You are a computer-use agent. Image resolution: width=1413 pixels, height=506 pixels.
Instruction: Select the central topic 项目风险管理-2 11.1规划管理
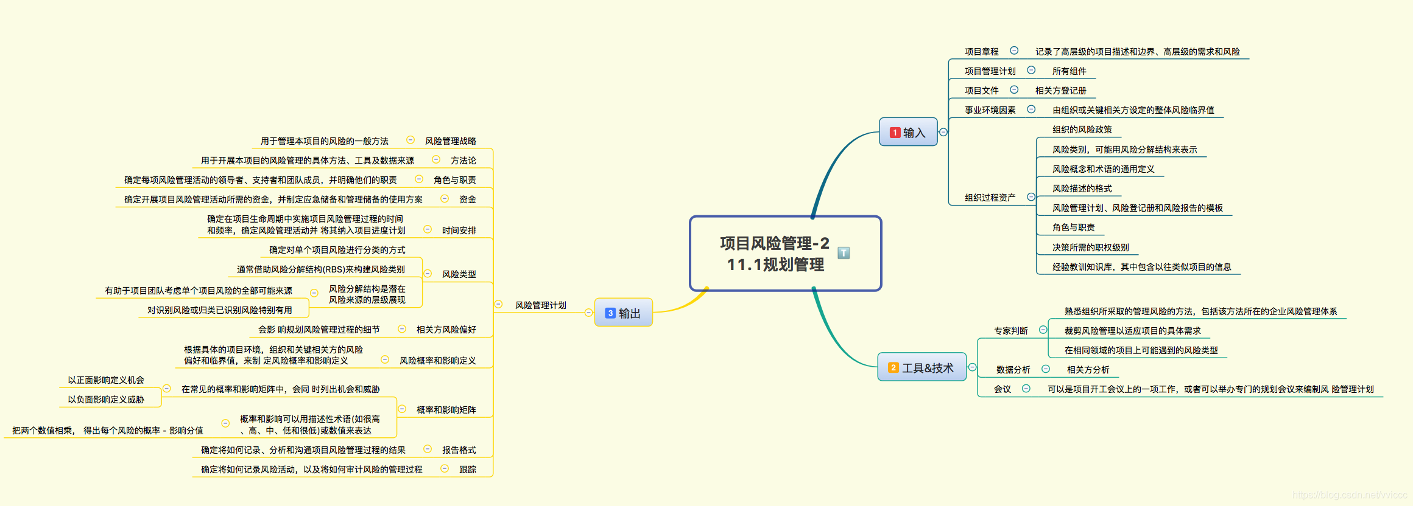[786, 254]
